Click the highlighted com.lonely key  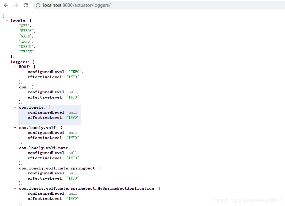31,107
